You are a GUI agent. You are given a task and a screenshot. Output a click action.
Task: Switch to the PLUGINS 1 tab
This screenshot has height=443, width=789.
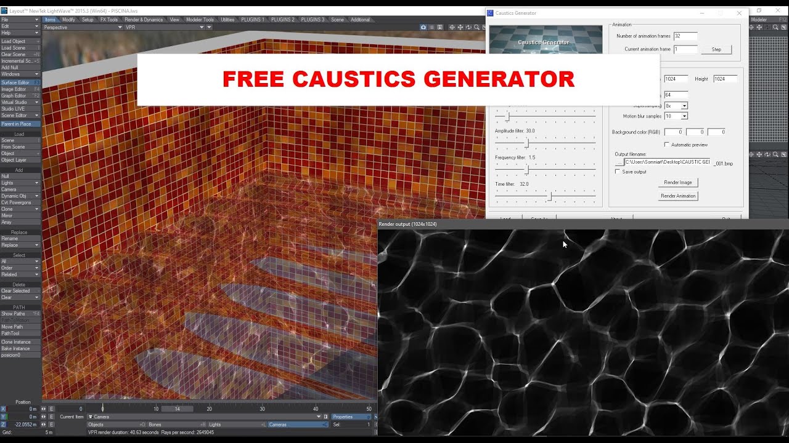(x=252, y=20)
